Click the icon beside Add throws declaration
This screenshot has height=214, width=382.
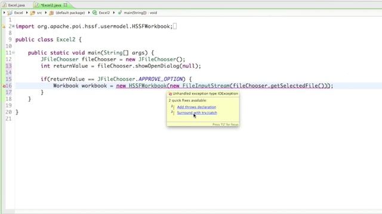click(172, 106)
